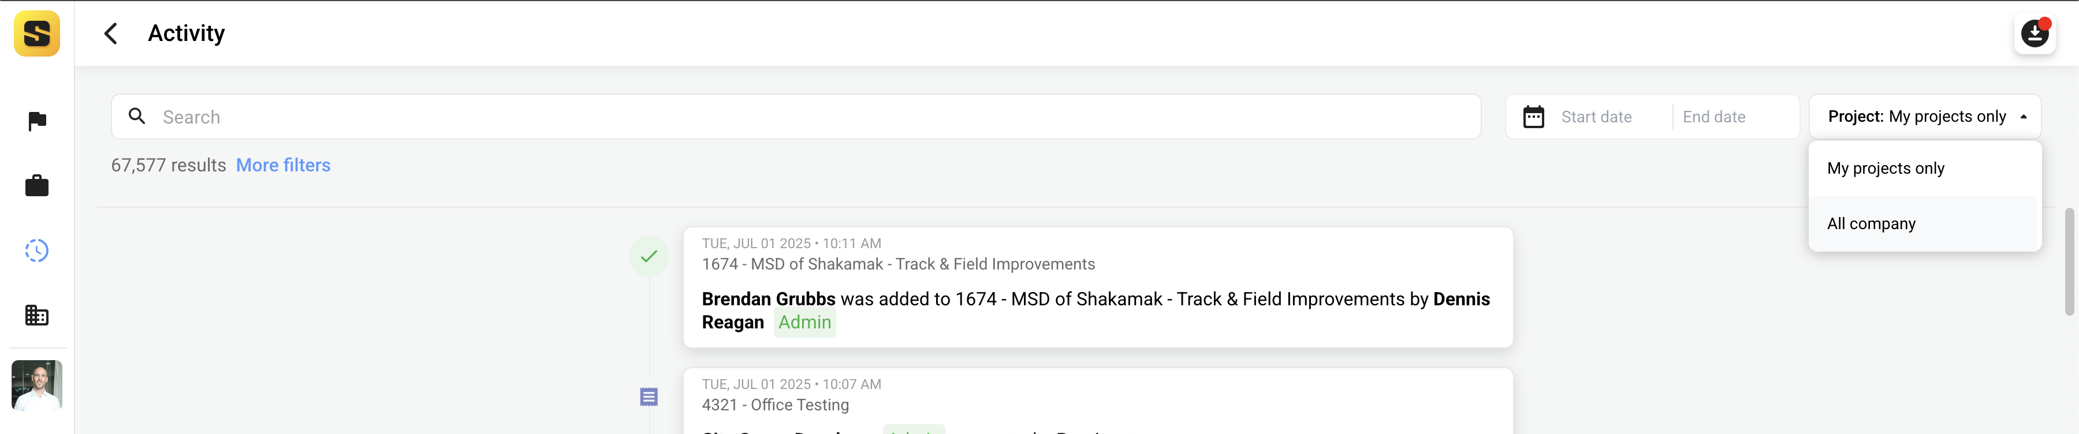Open the Activity clock icon in sidebar
The height and width of the screenshot is (434, 2079).
tap(36, 250)
